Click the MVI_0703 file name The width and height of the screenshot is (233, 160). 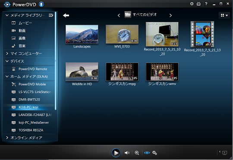122,47
